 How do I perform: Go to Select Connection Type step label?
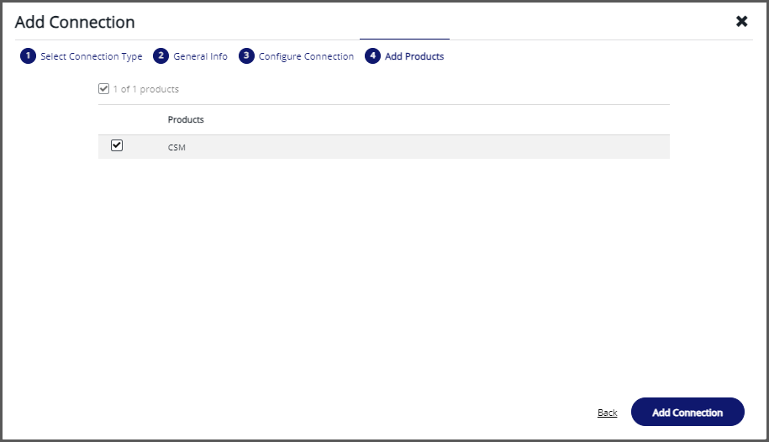[x=91, y=56]
